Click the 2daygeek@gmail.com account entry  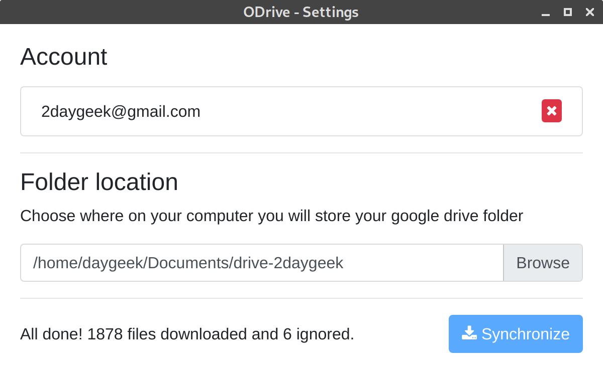(121, 111)
